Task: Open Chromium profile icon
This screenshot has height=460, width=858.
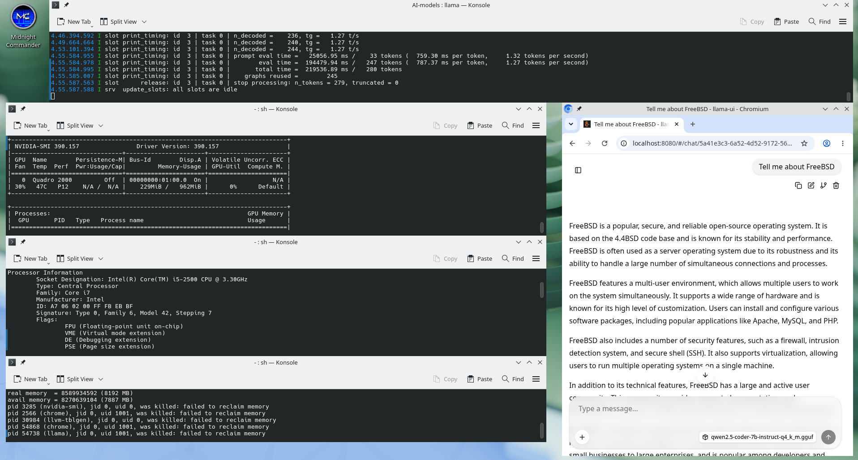Action: click(x=827, y=143)
